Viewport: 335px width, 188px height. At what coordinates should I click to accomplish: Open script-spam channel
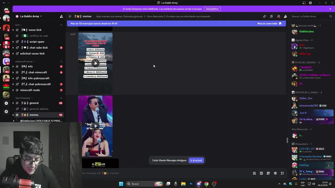click(39, 42)
